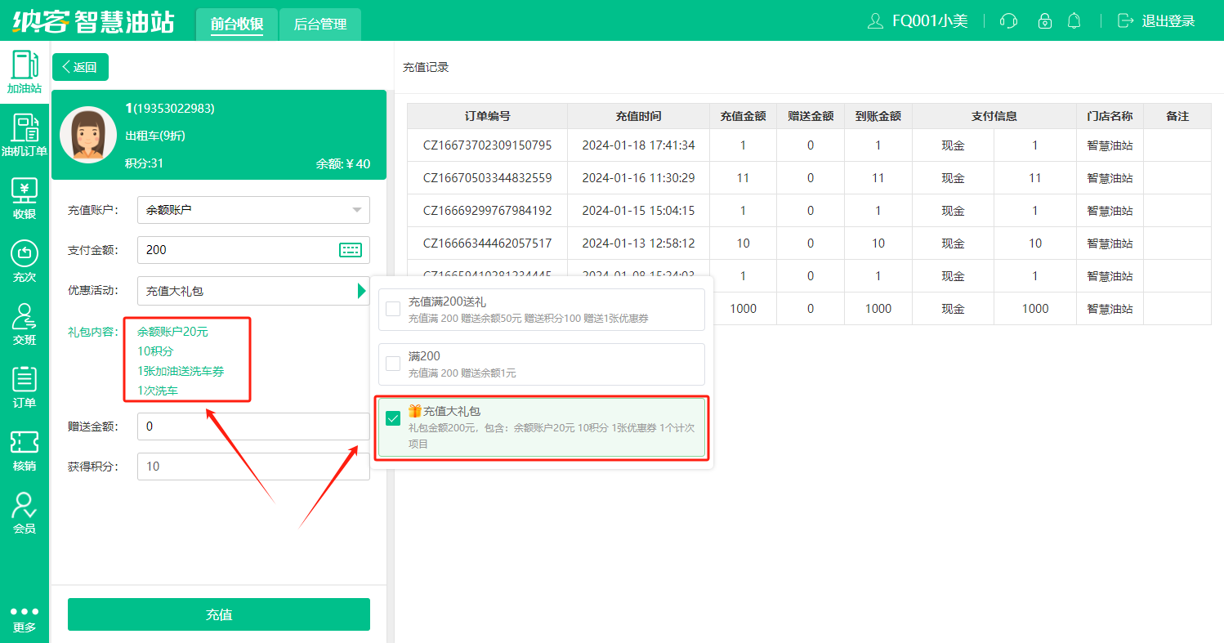
Task: Open the 加油站 sidebar icon
Action: point(25,72)
